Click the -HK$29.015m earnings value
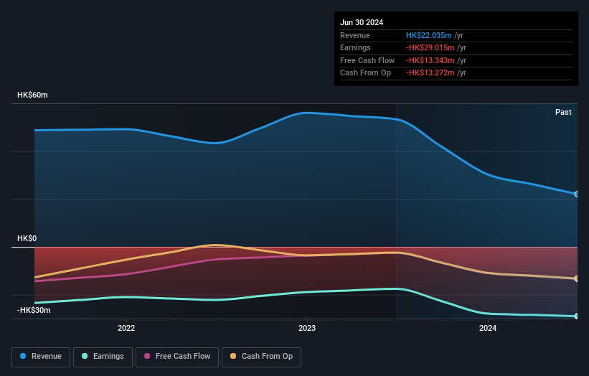This screenshot has width=589, height=376. (430, 47)
